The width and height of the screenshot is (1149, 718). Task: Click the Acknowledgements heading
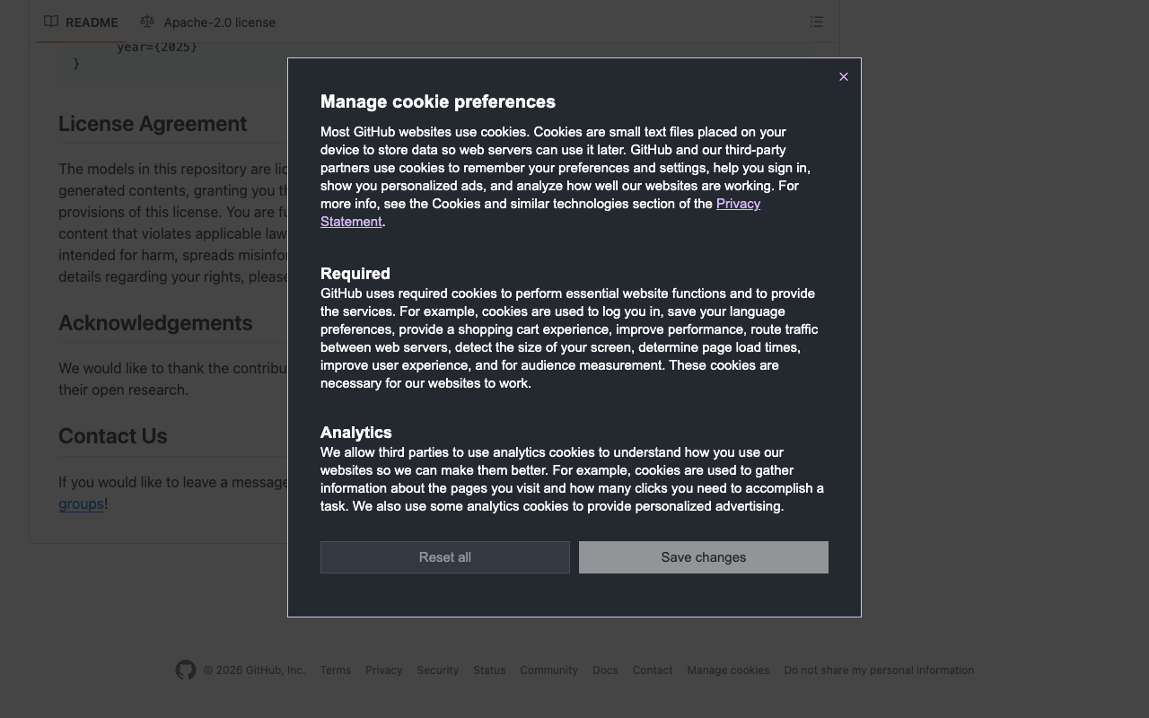coord(155,323)
